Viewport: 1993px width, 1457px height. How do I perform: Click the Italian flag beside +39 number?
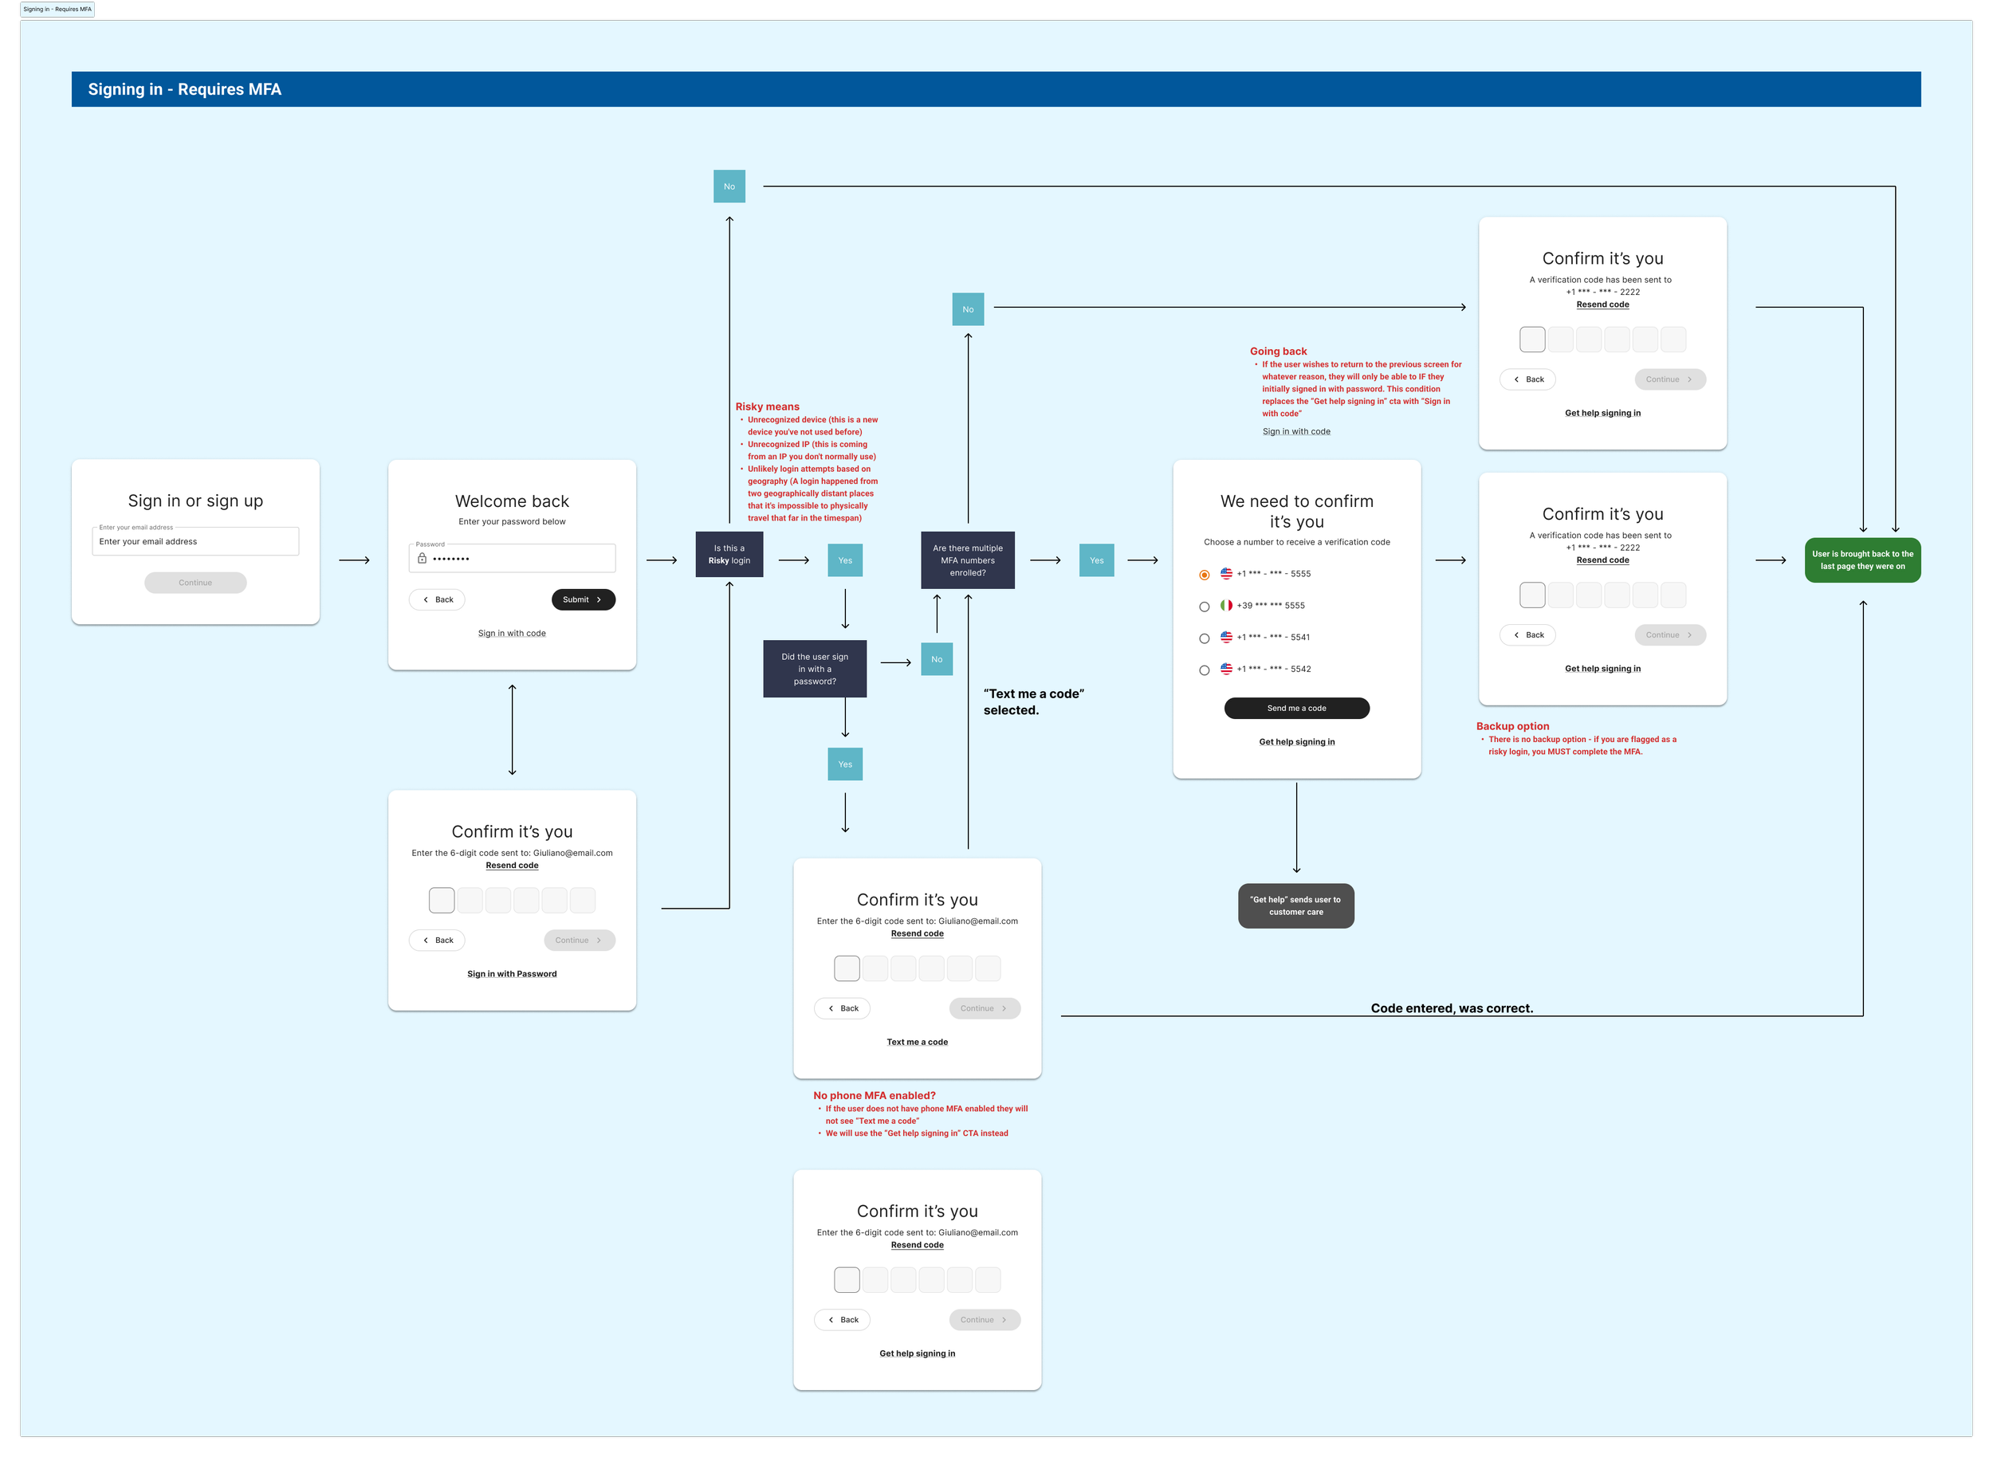click(x=1225, y=605)
